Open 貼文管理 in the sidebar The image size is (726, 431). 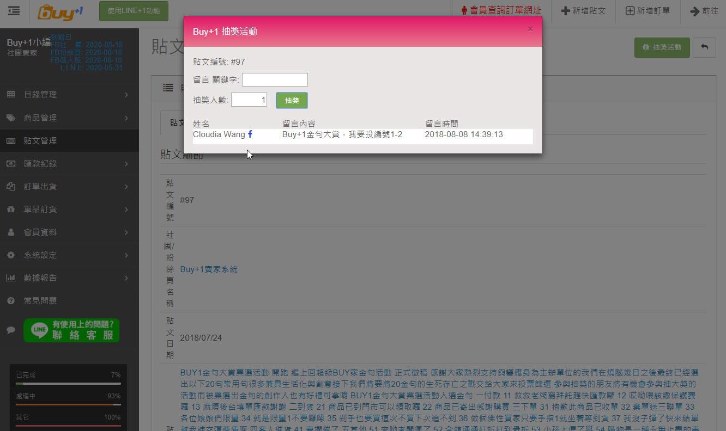[x=69, y=140]
